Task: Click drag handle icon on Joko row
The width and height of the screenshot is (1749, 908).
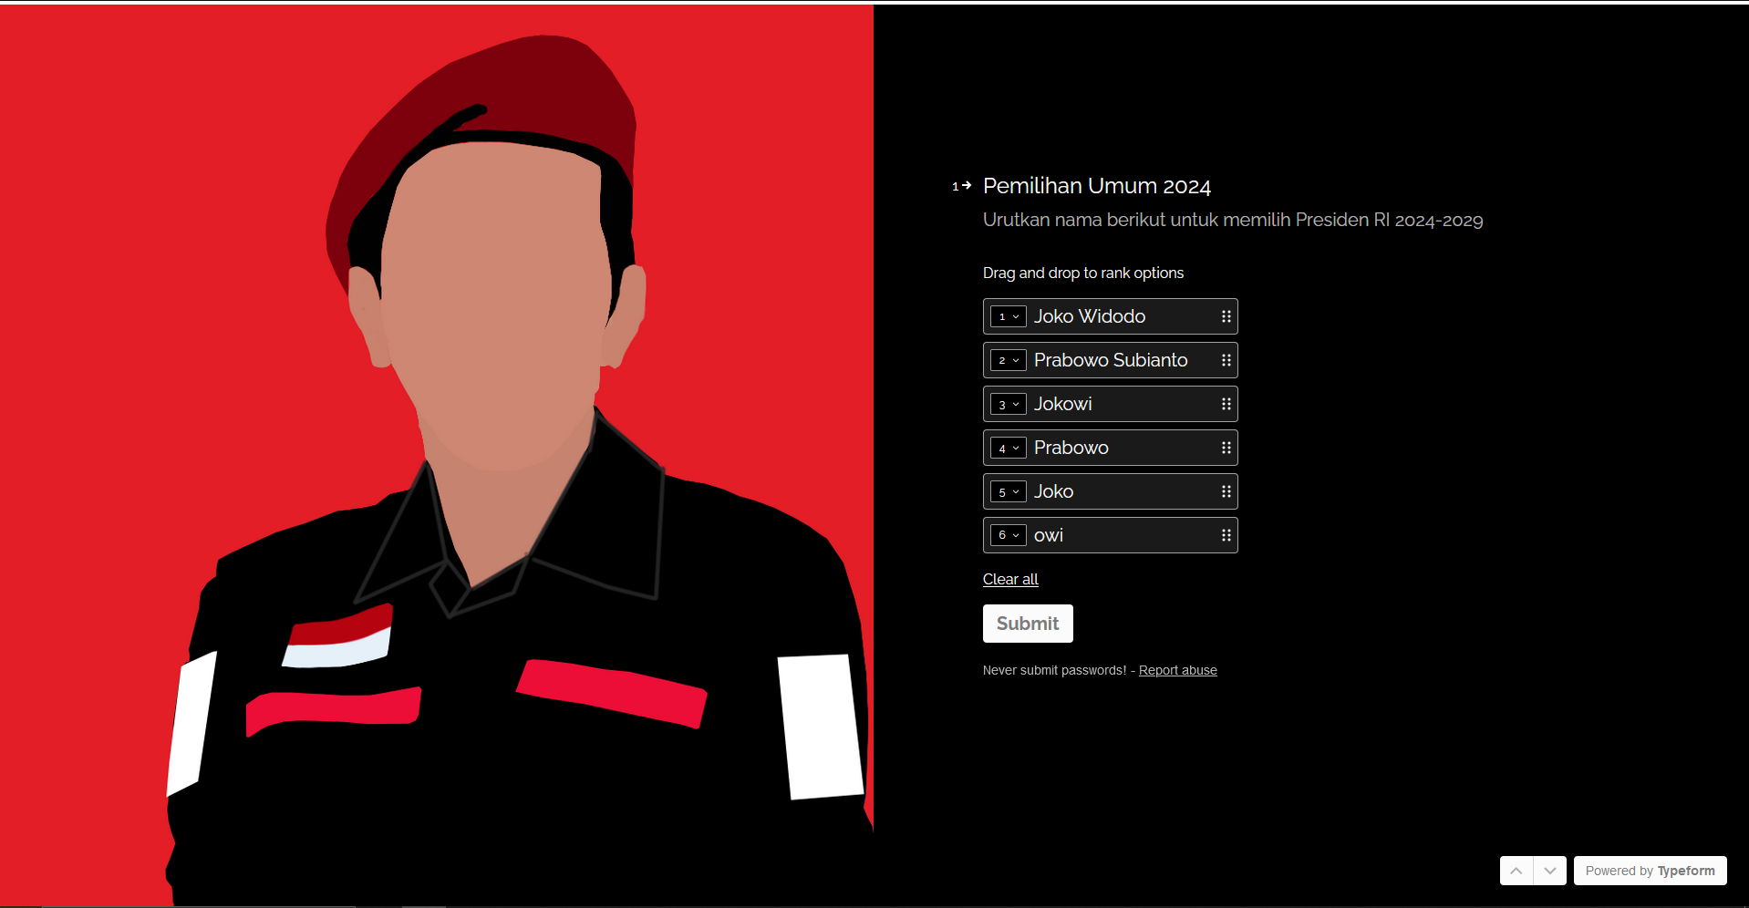Action: pos(1226,491)
